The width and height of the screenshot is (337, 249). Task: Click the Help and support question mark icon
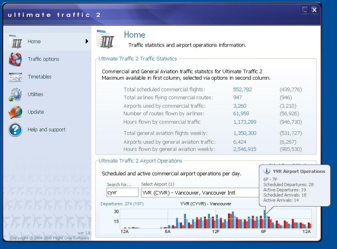[x=16, y=130]
